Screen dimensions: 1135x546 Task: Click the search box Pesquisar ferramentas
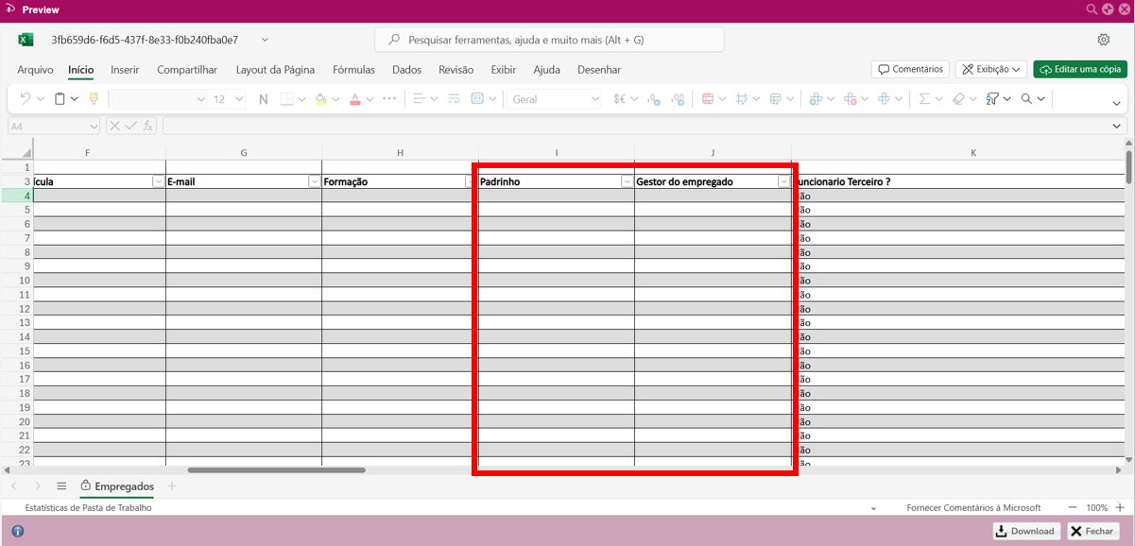tap(550, 40)
